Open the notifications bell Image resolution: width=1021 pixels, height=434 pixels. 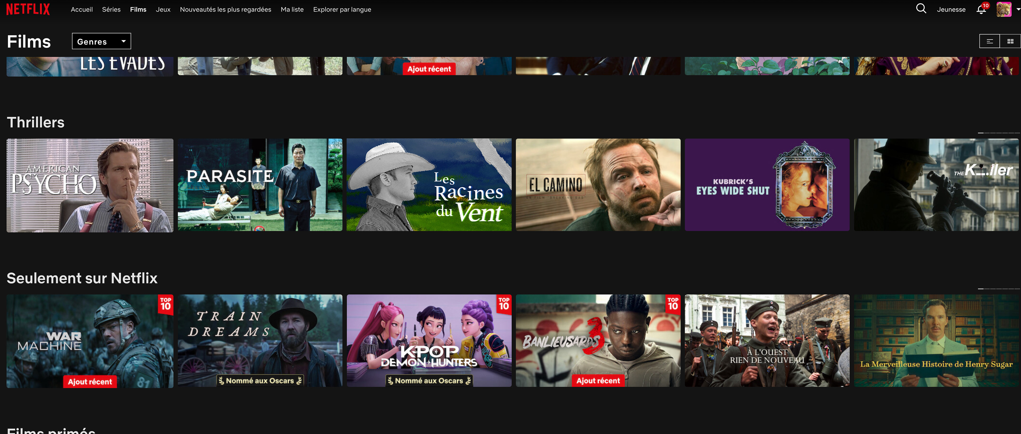(x=981, y=9)
